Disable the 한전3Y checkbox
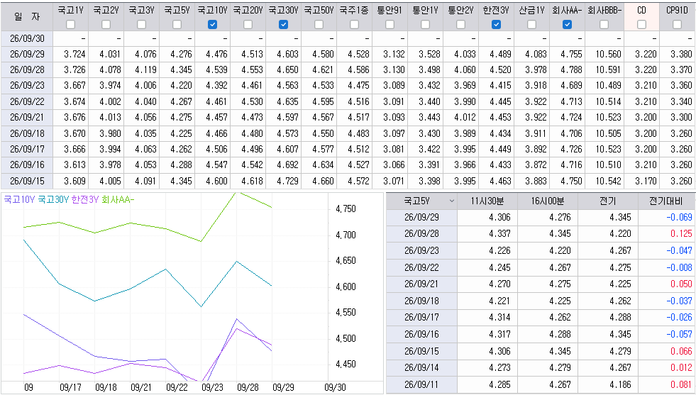This screenshot has height=395, width=696. click(x=496, y=25)
